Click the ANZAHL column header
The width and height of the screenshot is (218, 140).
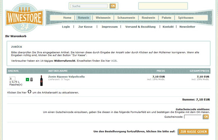[13, 71]
